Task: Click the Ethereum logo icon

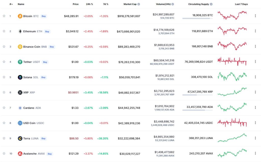Action: [20, 31]
